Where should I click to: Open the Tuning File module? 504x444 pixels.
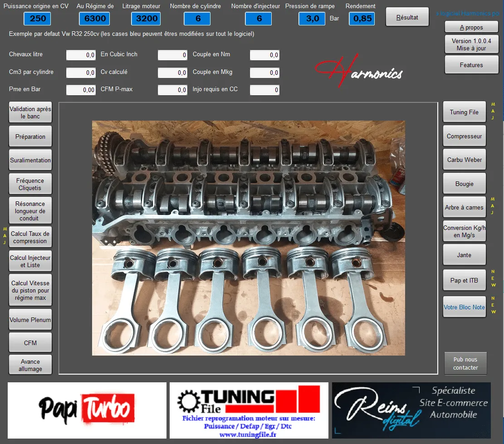464,112
